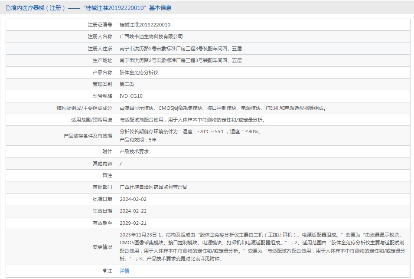Click the structure composition text starting 由液晶显示模块

223,108
